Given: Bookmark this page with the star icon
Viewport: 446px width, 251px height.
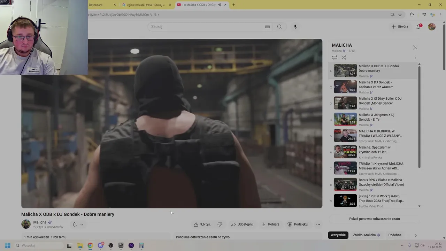Looking at the screenshot, I should tap(400, 15).
